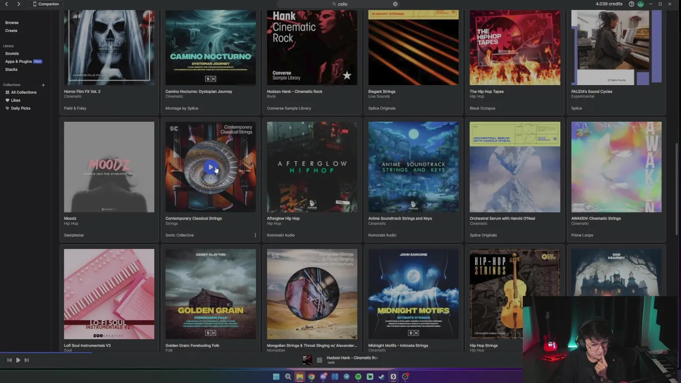Viewport: 681px width, 383px height.
Task: Open the Companion button
Action: [x=46, y=4]
